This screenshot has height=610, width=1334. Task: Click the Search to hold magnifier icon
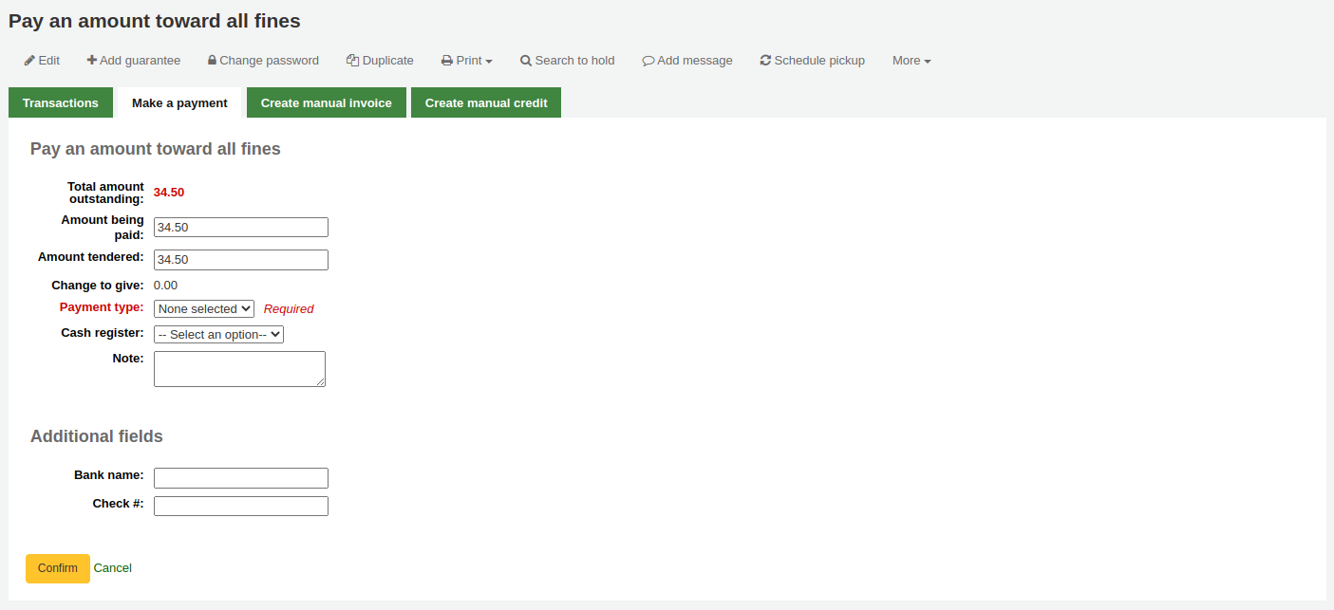[526, 61]
